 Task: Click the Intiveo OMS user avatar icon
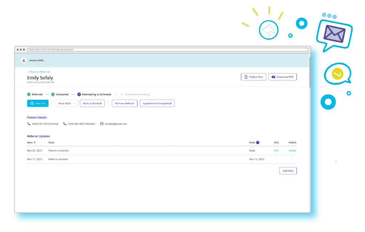point(24,60)
